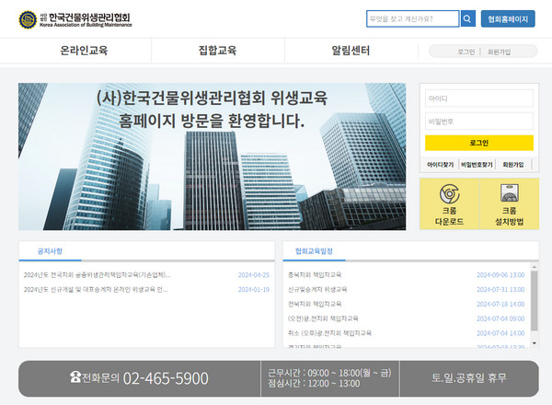Open 신규및승계자 위생교육 schedule entry

(x=317, y=290)
